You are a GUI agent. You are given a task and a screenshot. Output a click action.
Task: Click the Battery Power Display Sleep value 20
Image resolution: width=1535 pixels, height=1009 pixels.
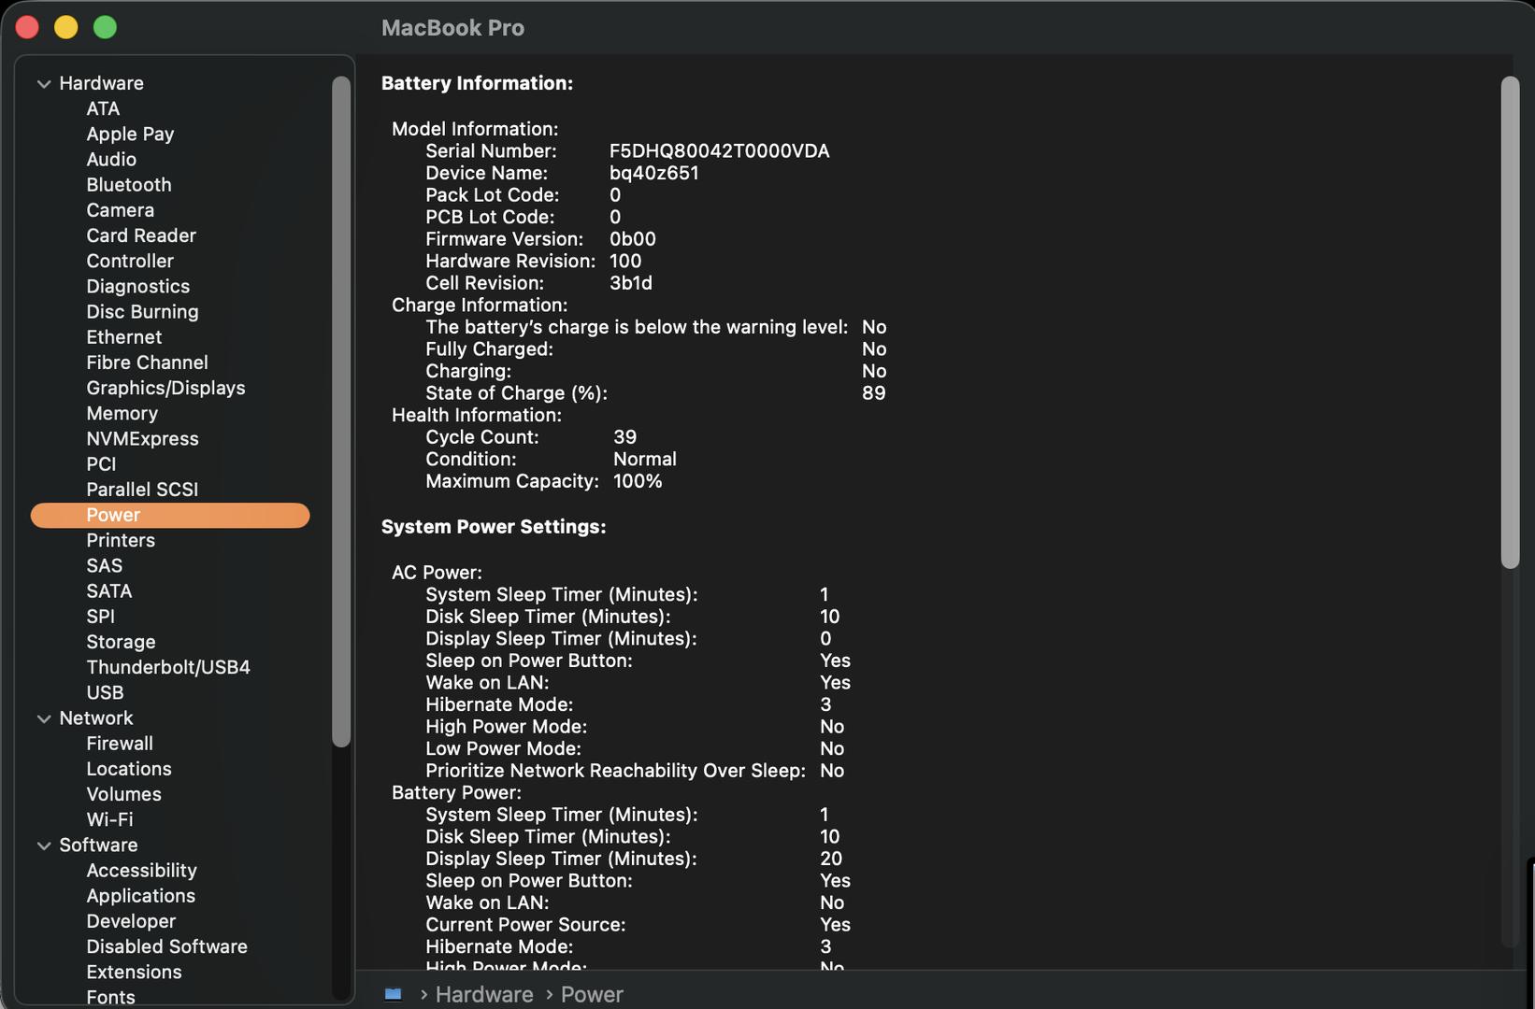[830, 858]
